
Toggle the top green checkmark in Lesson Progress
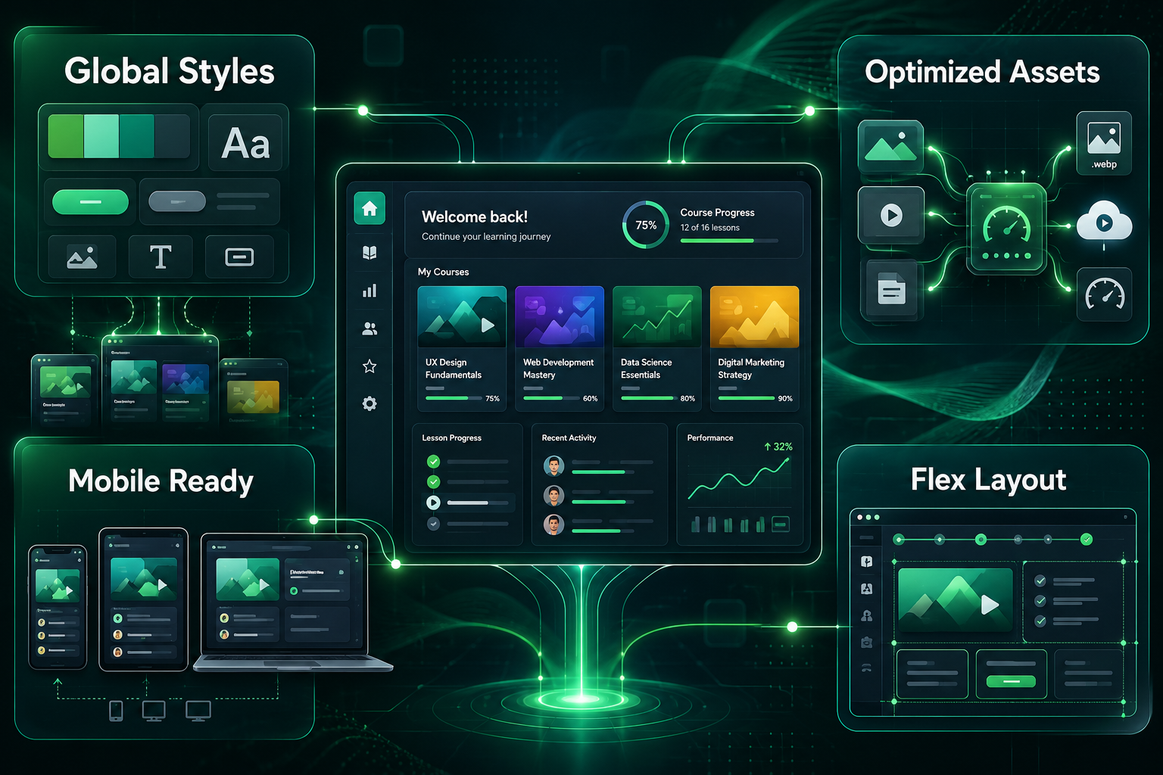pos(433,461)
